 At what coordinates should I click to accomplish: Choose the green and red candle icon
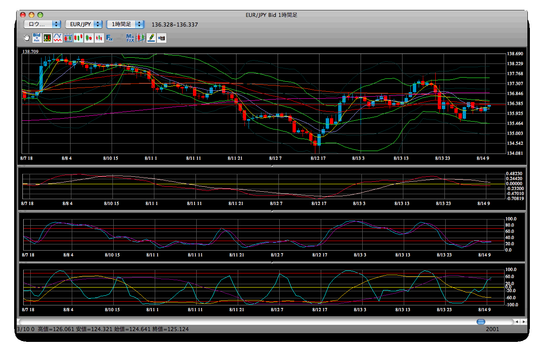[x=89, y=38]
